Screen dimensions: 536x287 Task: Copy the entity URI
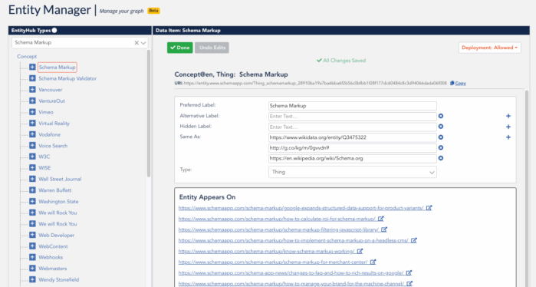458,83
